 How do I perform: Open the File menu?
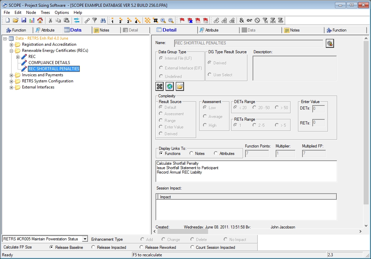click(7, 13)
